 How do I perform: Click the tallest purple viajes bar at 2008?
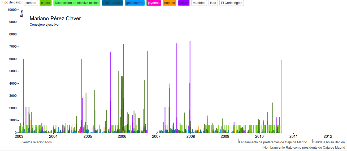pyautogui.click(x=190, y=66)
